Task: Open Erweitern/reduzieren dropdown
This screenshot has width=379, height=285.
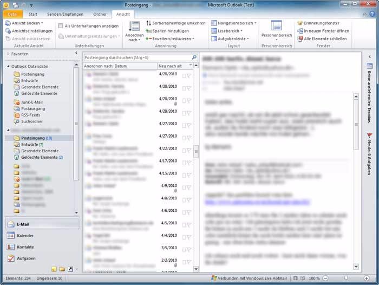Action: coord(170,38)
